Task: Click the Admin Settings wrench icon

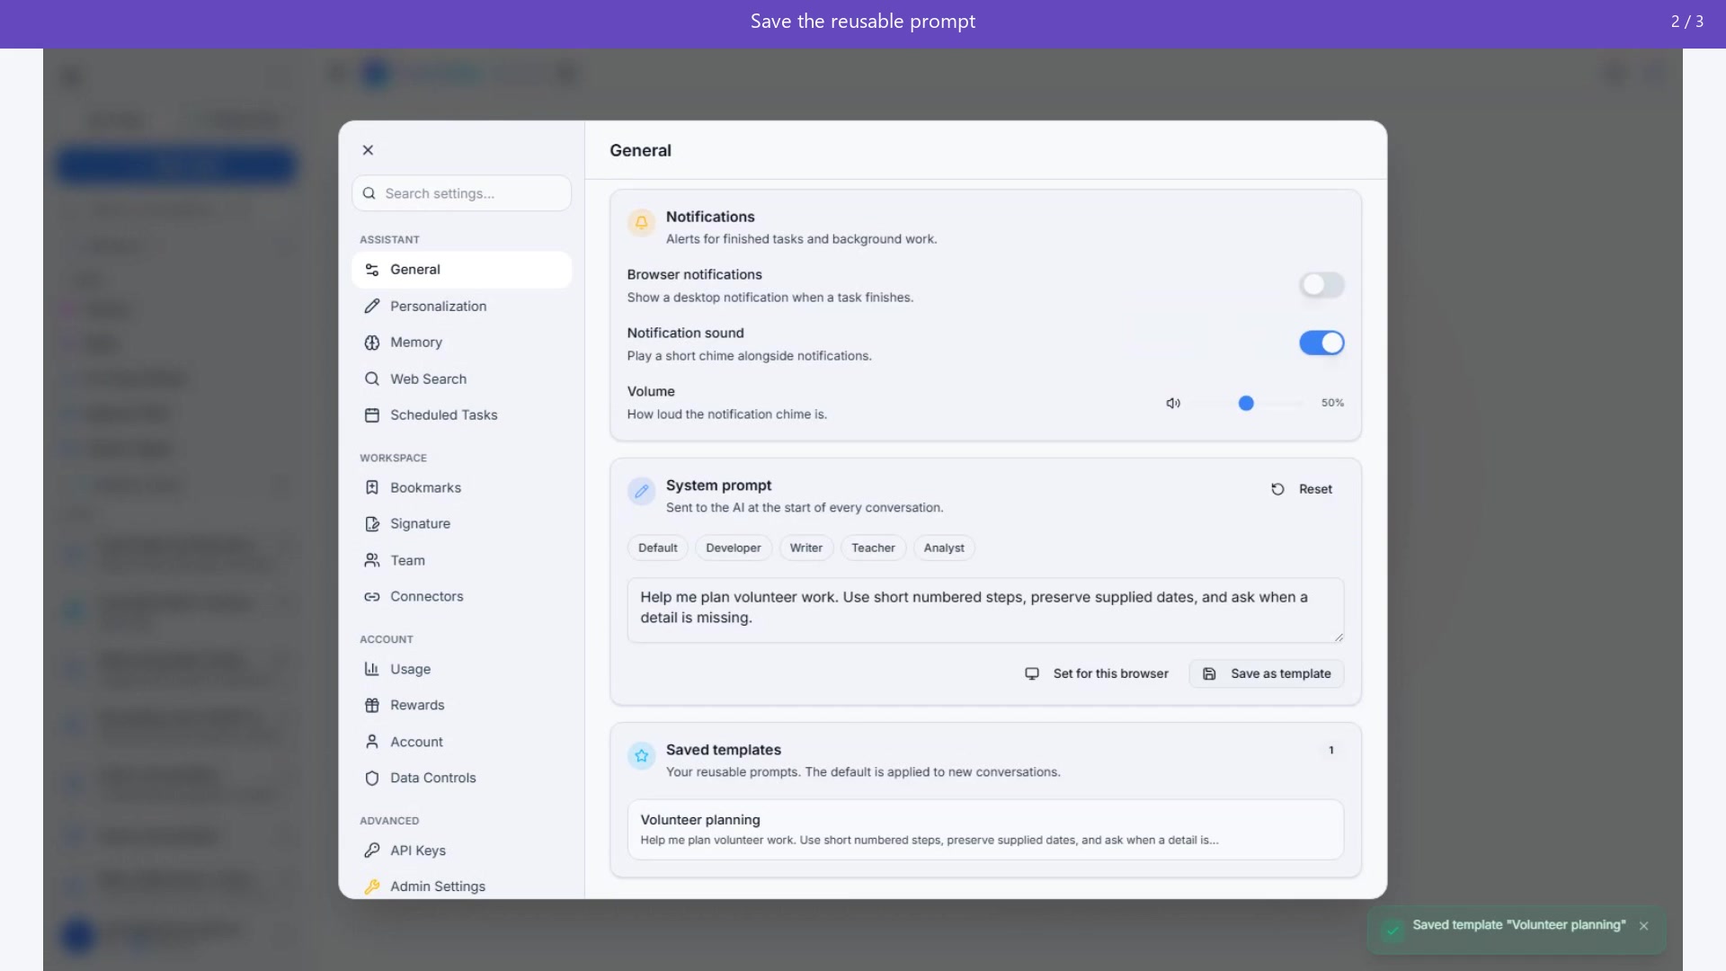Action: [372, 886]
